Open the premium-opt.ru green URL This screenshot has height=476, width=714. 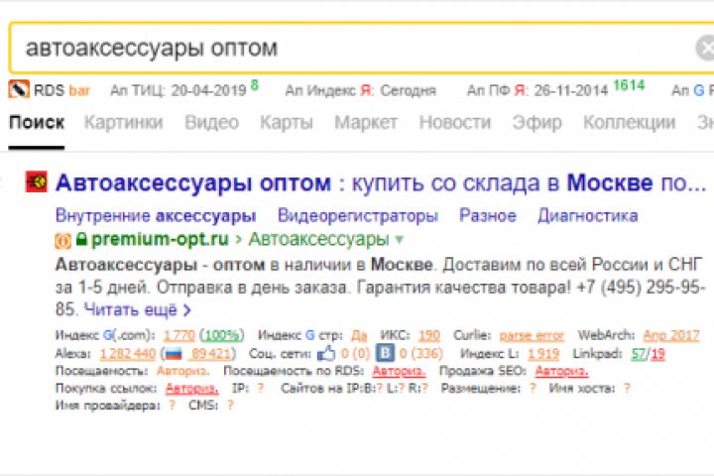[160, 239]
